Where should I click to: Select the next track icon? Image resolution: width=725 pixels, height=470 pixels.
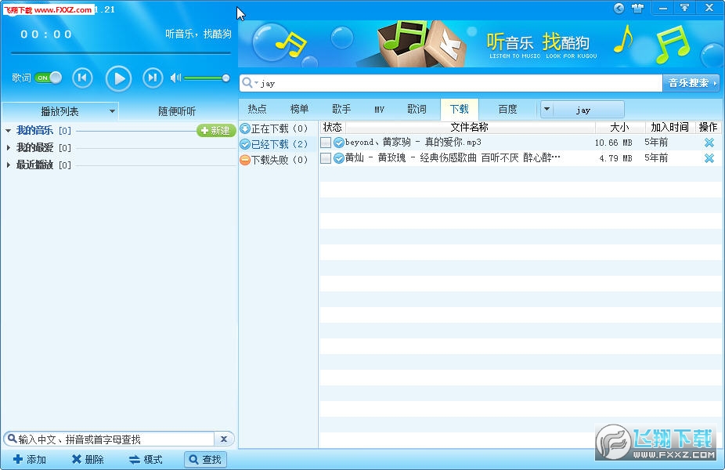coord(153,78)
